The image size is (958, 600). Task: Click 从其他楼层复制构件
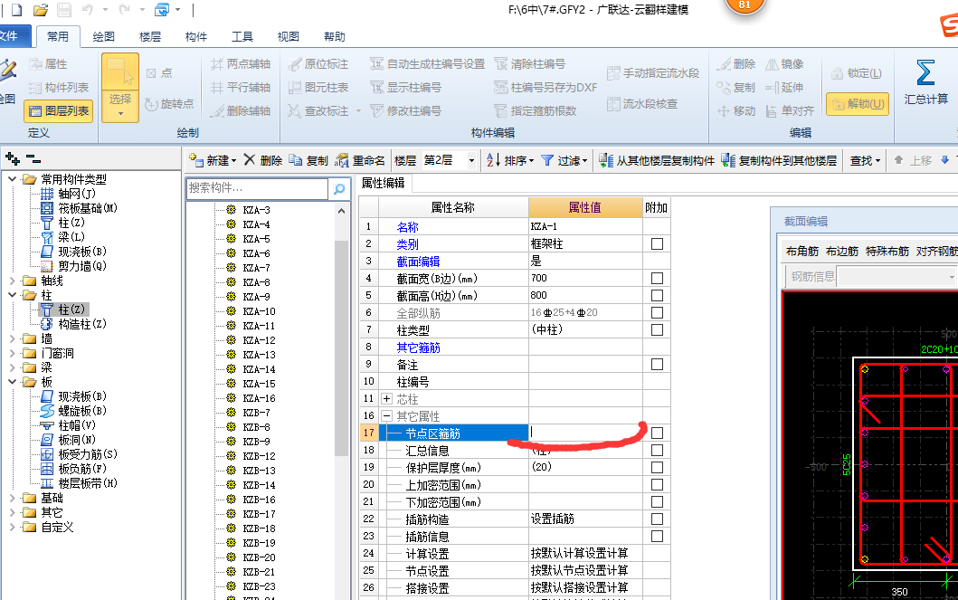tap(656, 160)
